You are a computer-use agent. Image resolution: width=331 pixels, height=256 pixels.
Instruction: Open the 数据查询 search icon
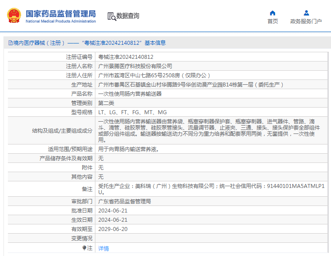[112, 16]
